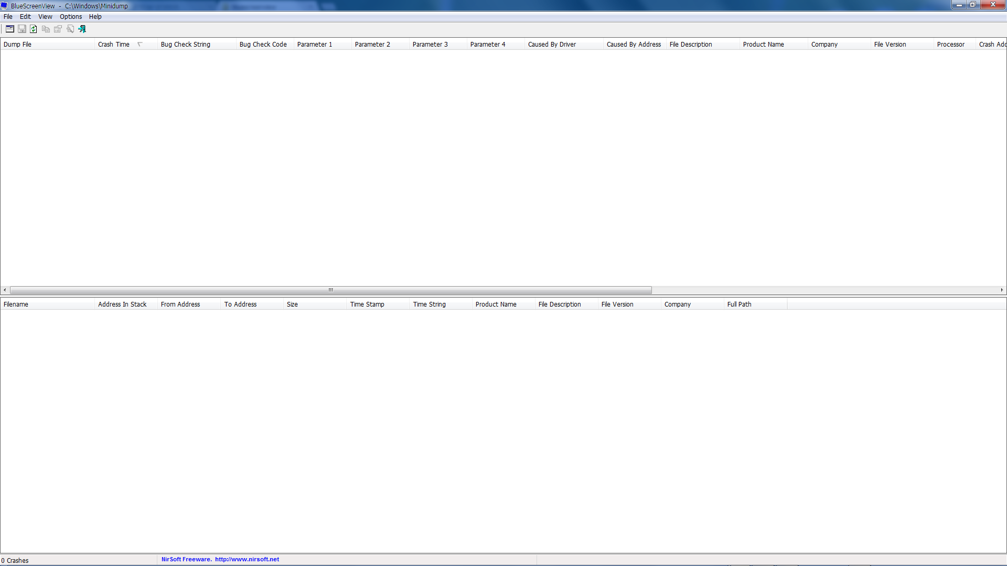This screenshot has height=566, width=1007.
Task: Click the Parameter 4 column header
Action: point(496,45)
